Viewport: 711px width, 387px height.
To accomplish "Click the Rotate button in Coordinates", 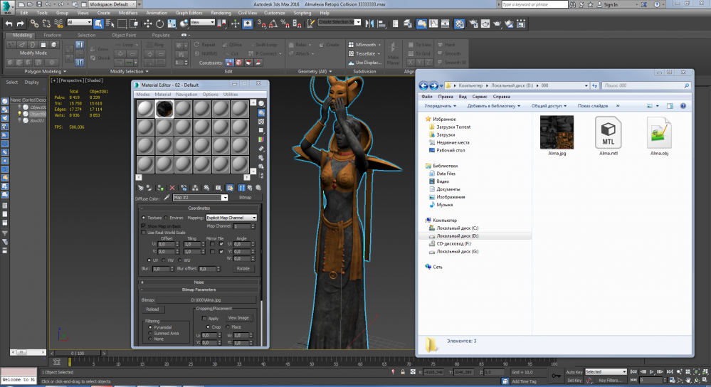I will pos(243,268).
